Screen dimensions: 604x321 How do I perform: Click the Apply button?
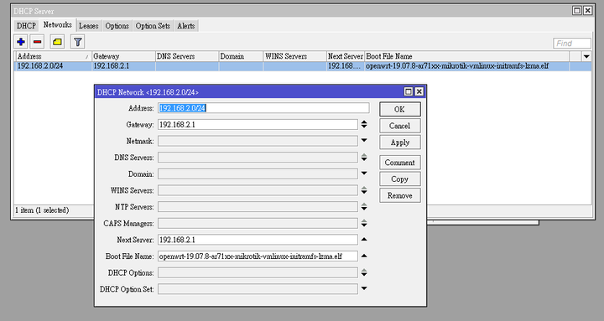(x=400, y=142)
